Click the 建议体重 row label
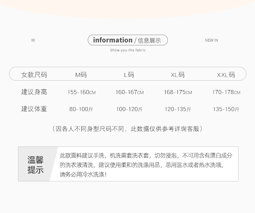255x213 pixels. pyautogui.click(x=34, y=109)
